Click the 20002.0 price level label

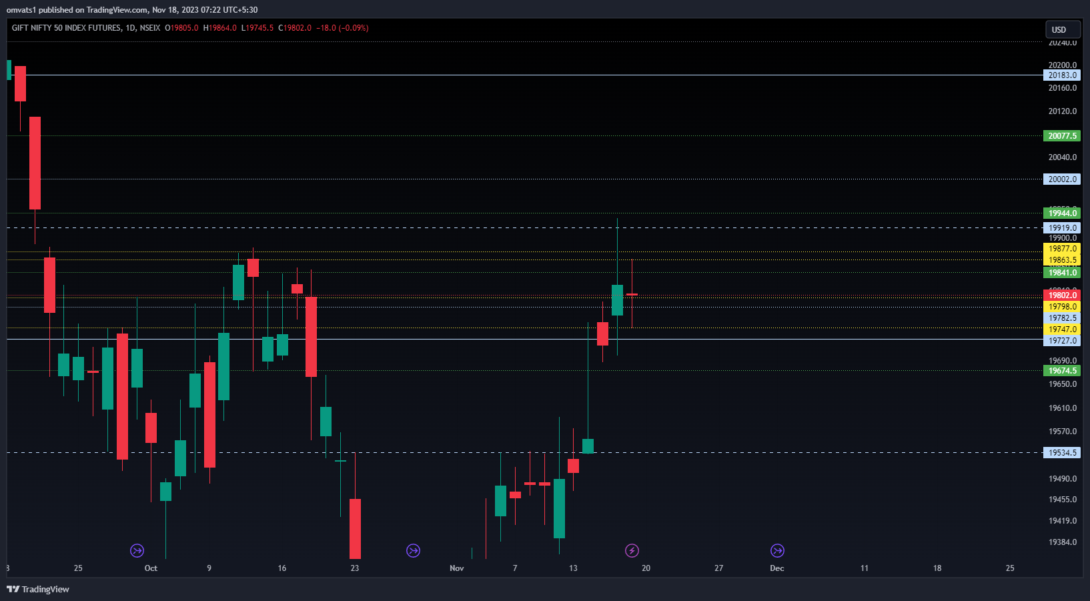(1062, 179)
